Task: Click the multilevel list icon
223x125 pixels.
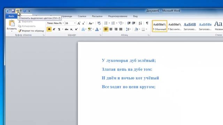Action: tap(121, 23)
